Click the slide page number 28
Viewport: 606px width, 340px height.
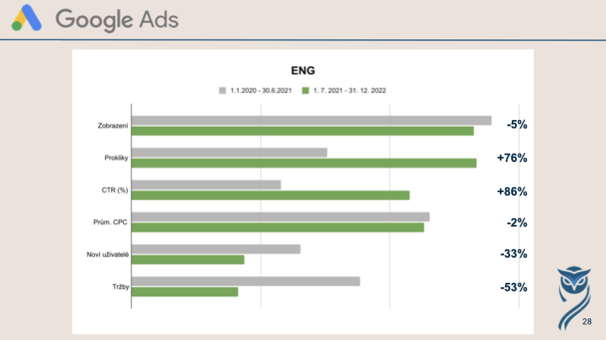(587, 322)
